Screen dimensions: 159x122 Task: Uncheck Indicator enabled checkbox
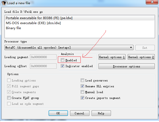coord(62,66)
